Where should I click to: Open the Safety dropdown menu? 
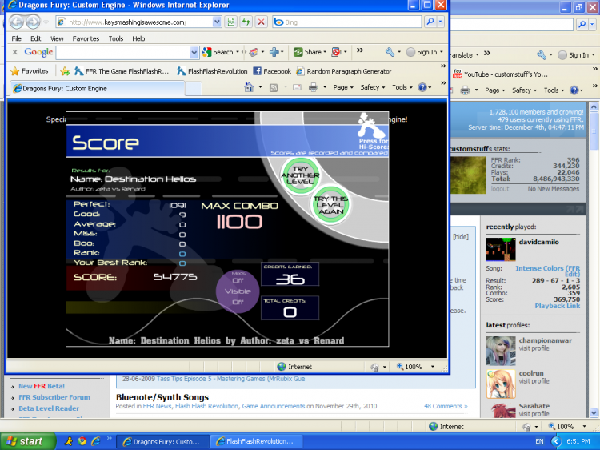372,87
